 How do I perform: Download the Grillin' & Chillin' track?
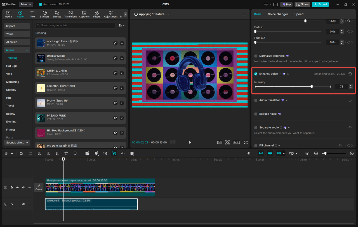coord(122,73)
